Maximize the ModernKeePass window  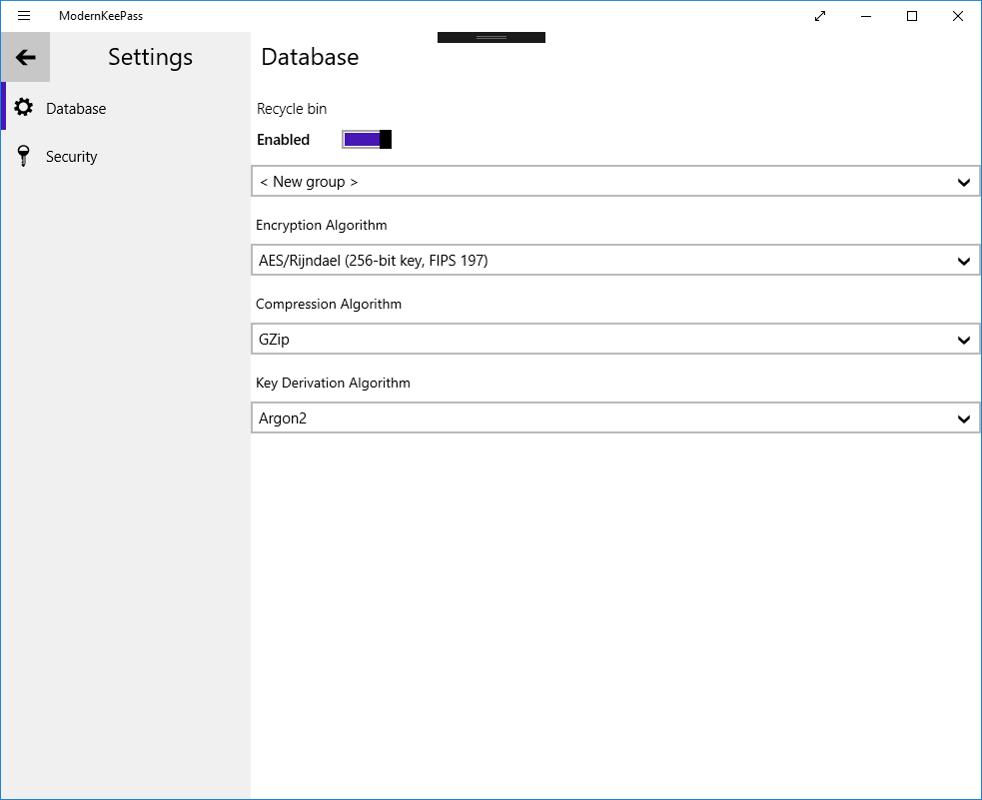coord(912,16)
